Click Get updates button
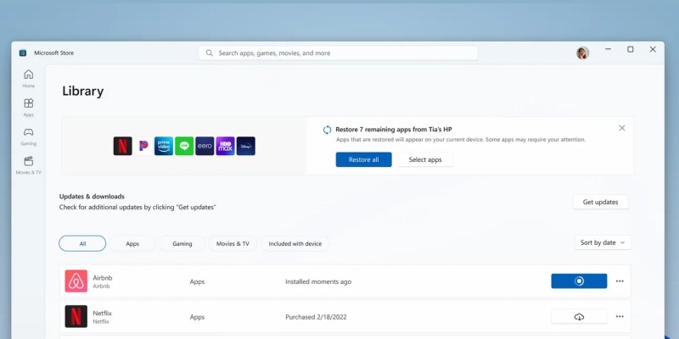Image resolution: width=679 pixels, height=339 pixels. pos(600,202)
